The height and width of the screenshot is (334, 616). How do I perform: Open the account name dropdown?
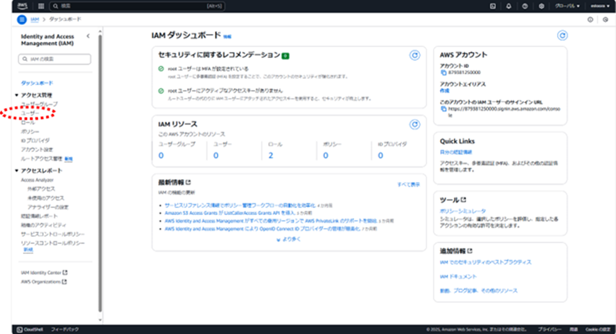(600, 6)
